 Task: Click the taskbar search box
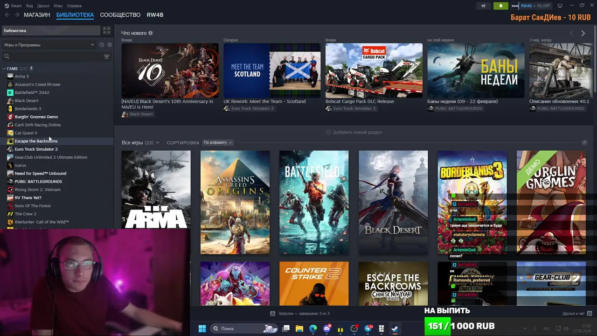tap(244, 329)
